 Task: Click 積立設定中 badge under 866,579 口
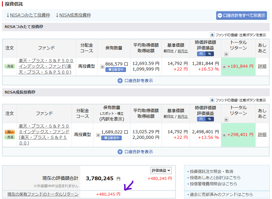(116, 69)
